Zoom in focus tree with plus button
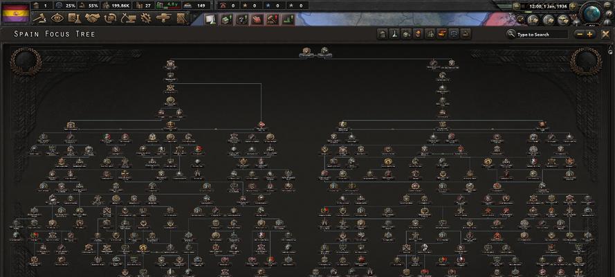Viewport: 615px width, 277px height. [x=589, y=35]
